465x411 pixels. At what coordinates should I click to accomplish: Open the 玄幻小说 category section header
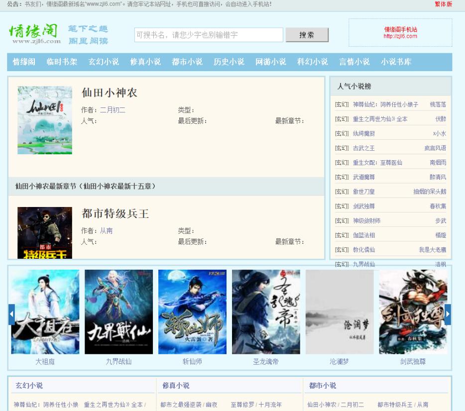29,386
